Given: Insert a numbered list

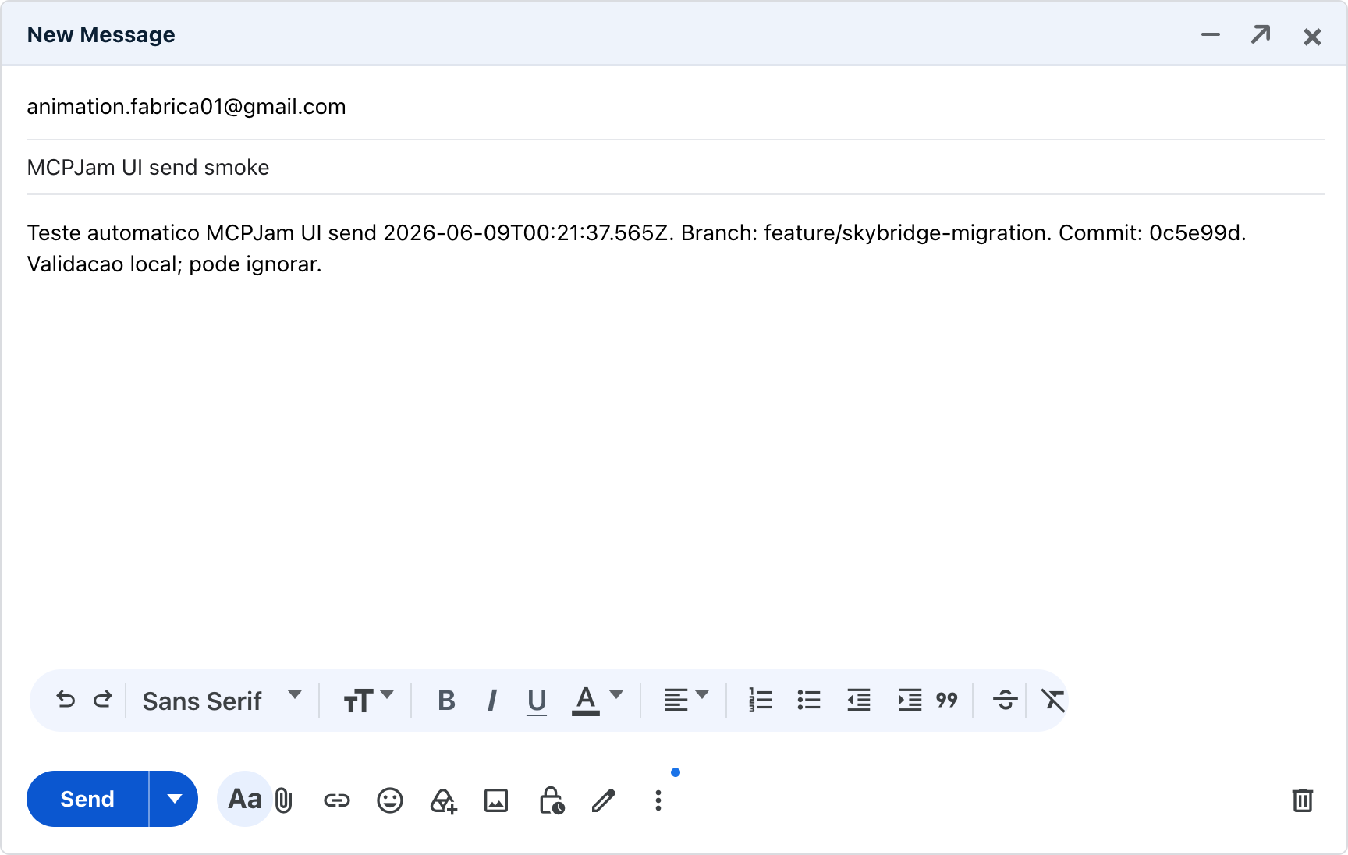Looking at the screenshot, I should tap(760, 701).
